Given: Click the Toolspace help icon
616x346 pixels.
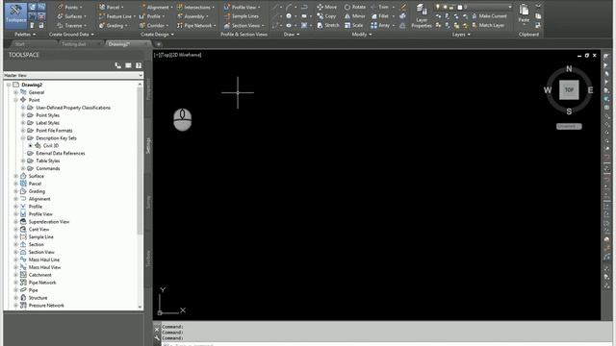Looking at the screenshot, I should click(x=139, y=65).
